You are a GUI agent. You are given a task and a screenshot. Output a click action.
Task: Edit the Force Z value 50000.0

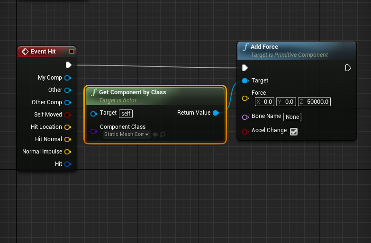(314, 102)
